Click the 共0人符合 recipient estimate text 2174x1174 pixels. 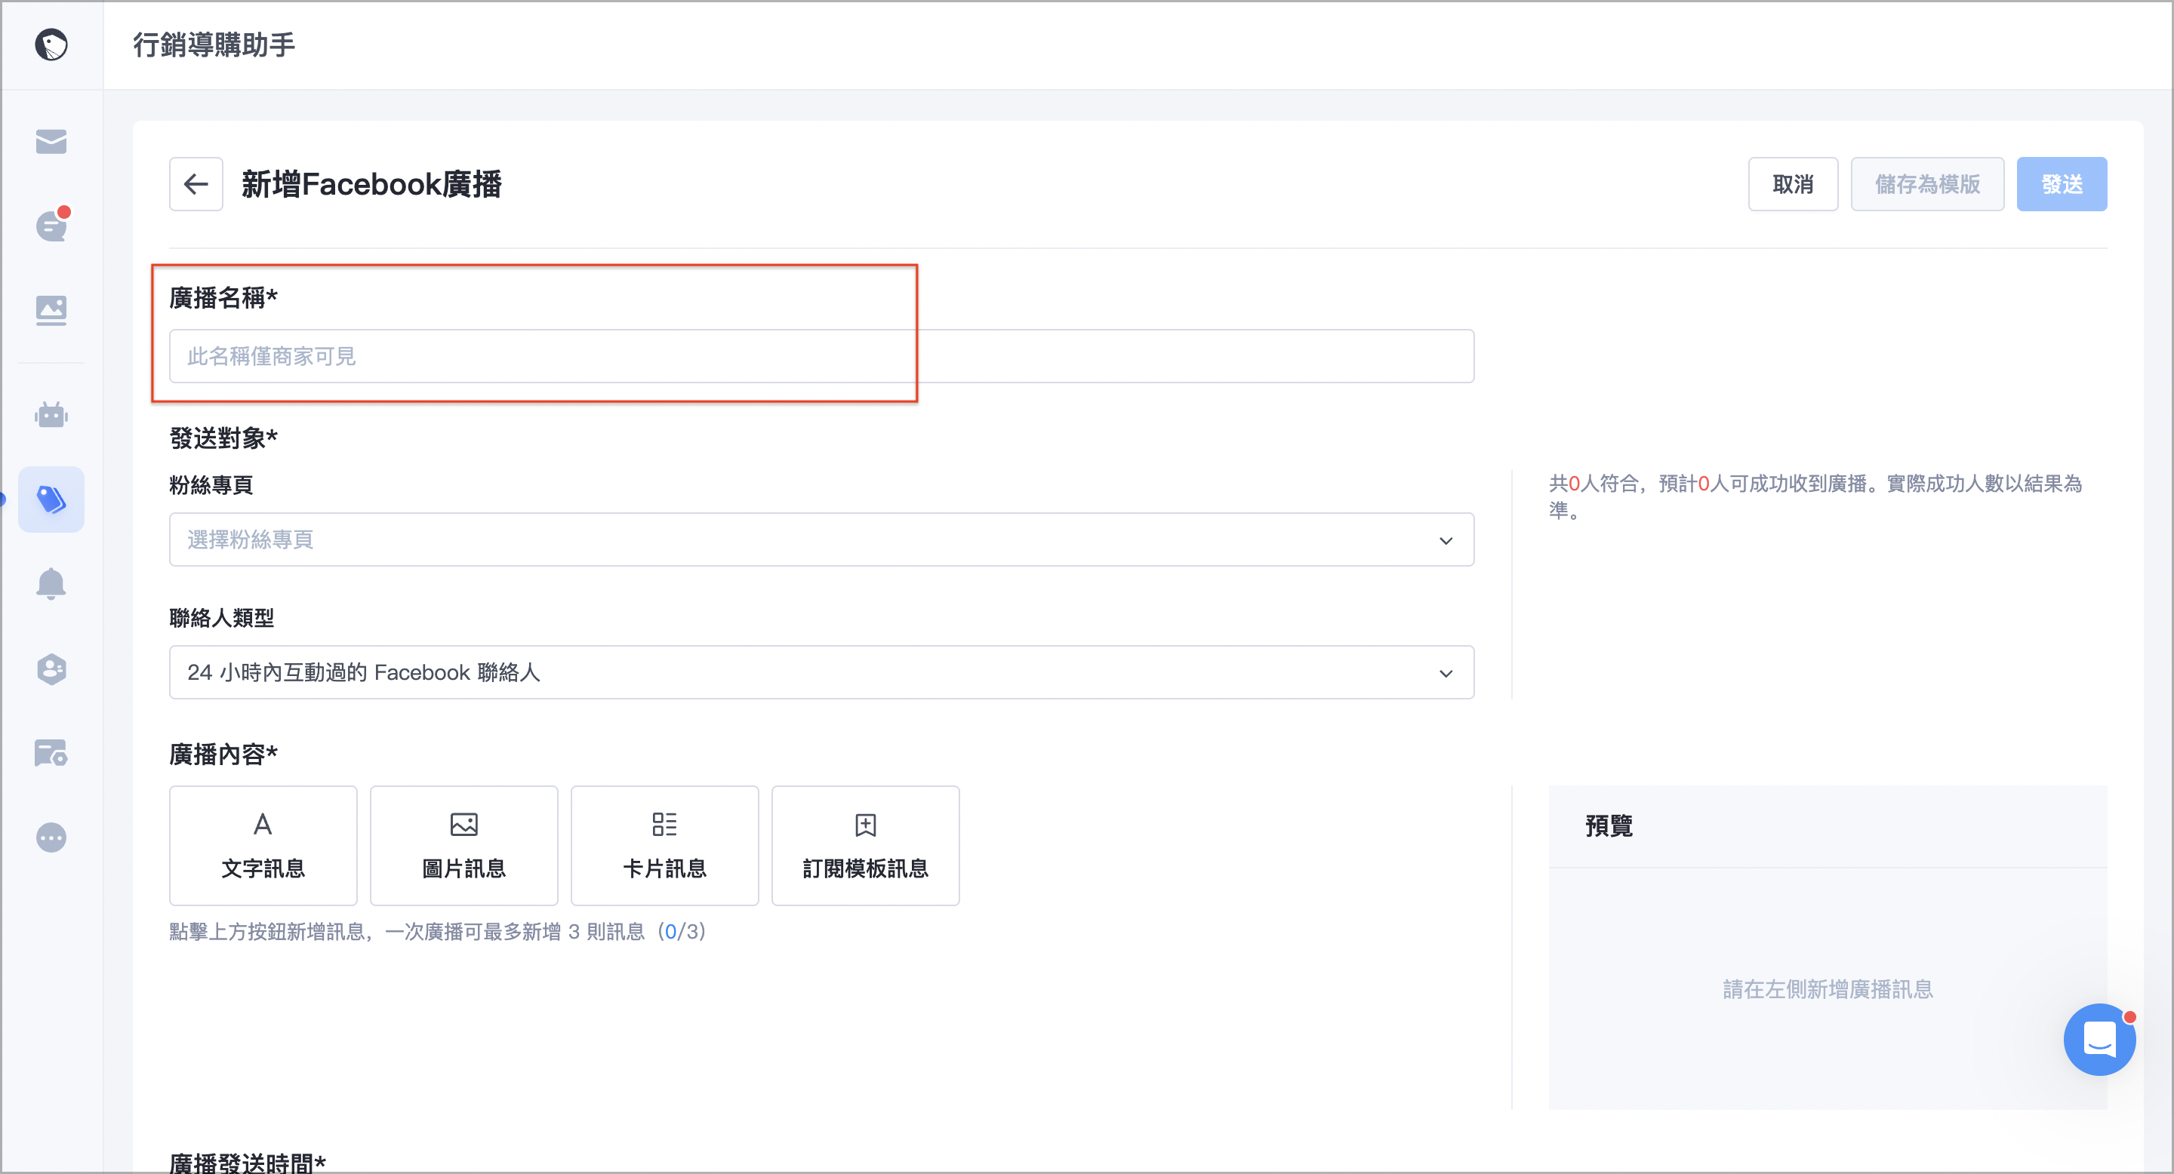tap(1815, 496)
